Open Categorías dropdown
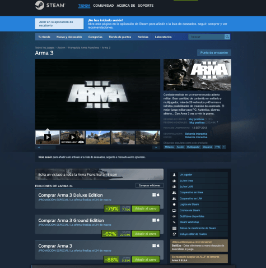This screenshot has height=268, width=266. (x=95, y=37)
